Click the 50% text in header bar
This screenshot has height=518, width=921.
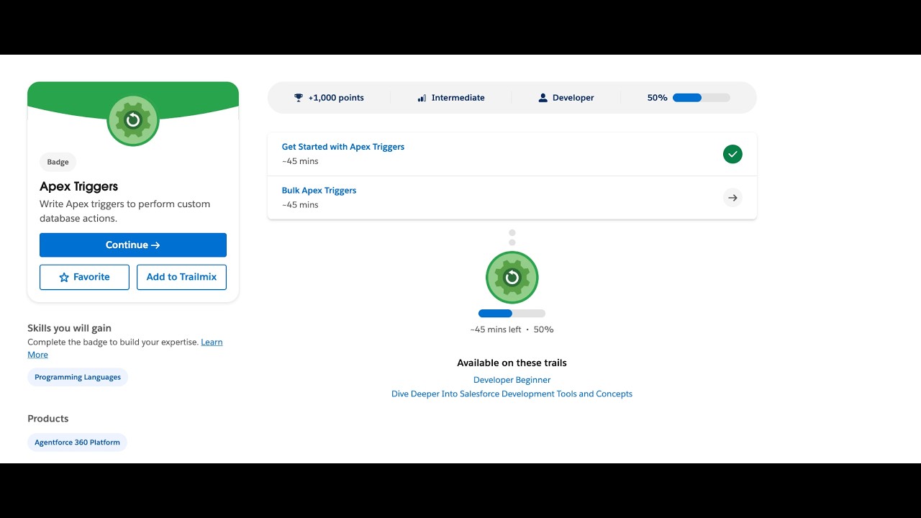658,98
